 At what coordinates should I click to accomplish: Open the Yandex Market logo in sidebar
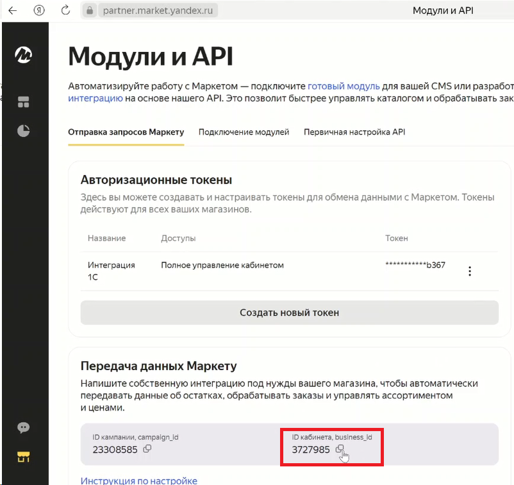[x=23, y=55]
